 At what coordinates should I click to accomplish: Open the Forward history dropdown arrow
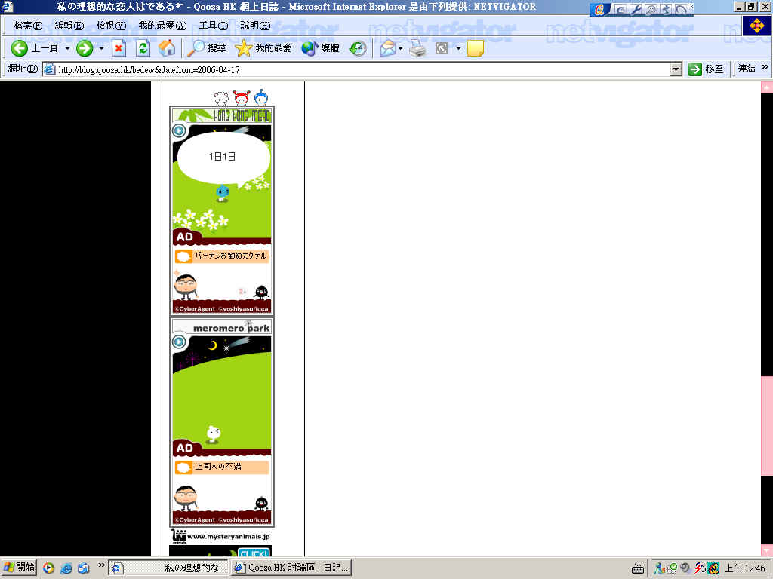click(101, 48)
